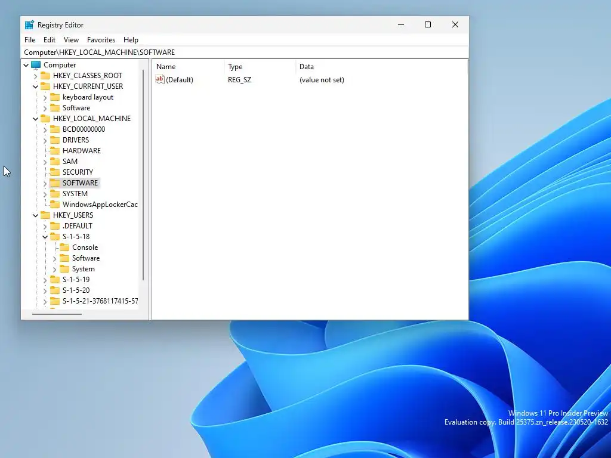Sort by the Type column header

260,67
